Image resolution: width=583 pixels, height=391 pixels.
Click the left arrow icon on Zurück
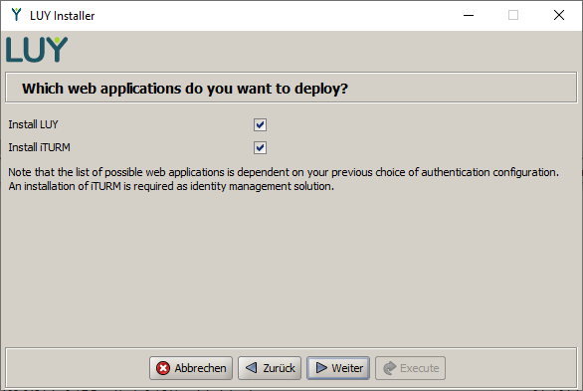(x=252, y=368)
